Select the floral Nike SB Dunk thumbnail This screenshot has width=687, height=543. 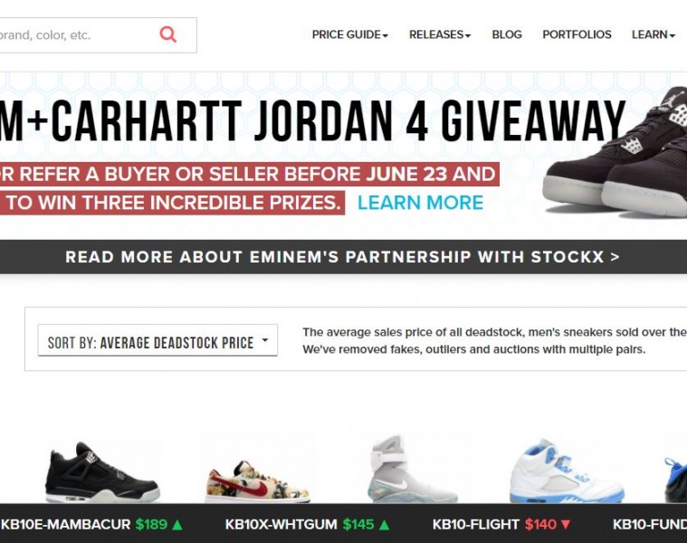[257, 481]
